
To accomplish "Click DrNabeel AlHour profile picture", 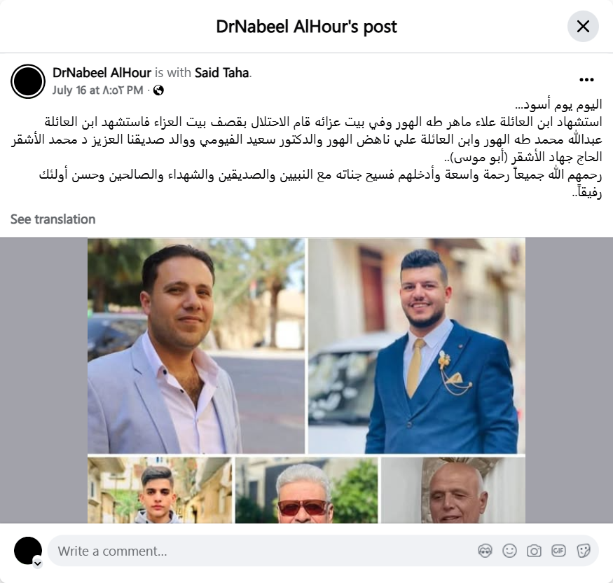I will point(28,81).
